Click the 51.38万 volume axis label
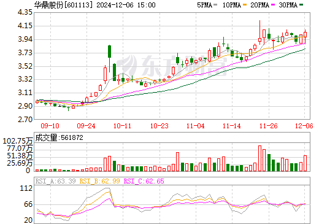The image size is (319, 224). tap(20, 156)
